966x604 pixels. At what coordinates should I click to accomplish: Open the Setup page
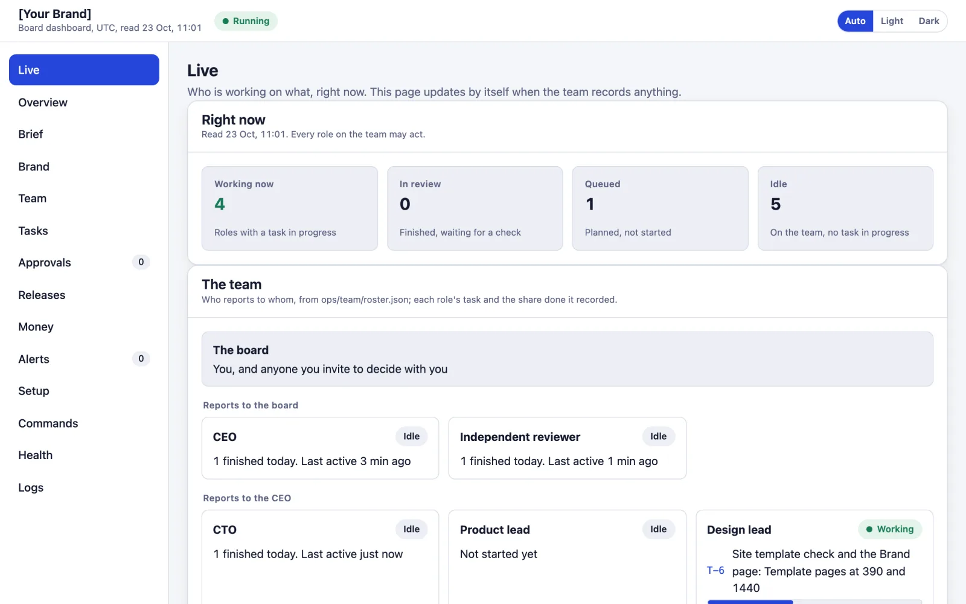[x=84, y=391]
